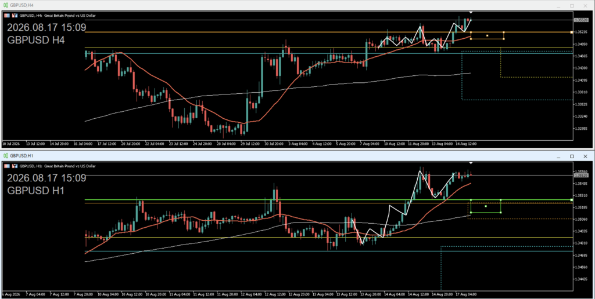Select the chart shift triangle marker in H4 chart
Screen dimensions: 595x299
[471, 13]
